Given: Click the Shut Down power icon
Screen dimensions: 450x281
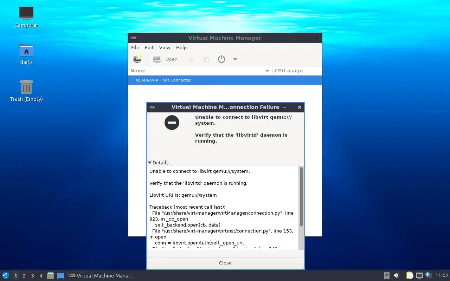Looking at the screenshot, I should [221, 59].
